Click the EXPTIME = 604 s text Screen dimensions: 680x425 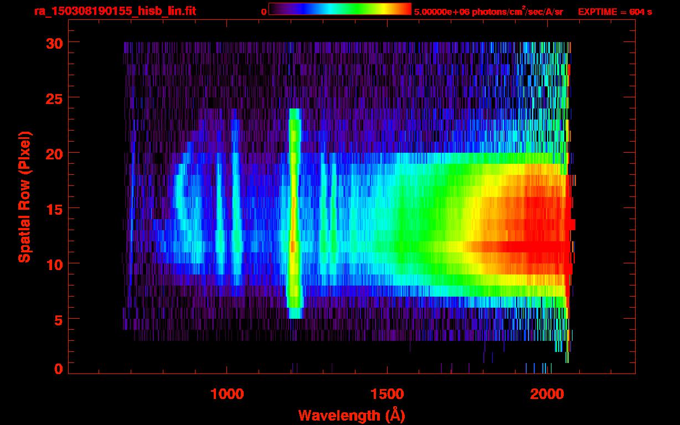(x=615, y=12)
